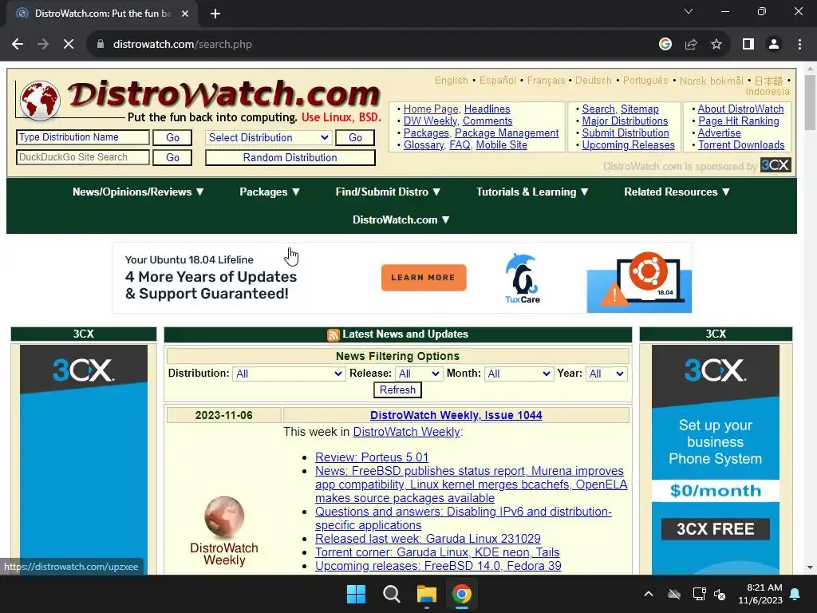
Task: Click the Type Distribution Name field
Action: (83, 137)
